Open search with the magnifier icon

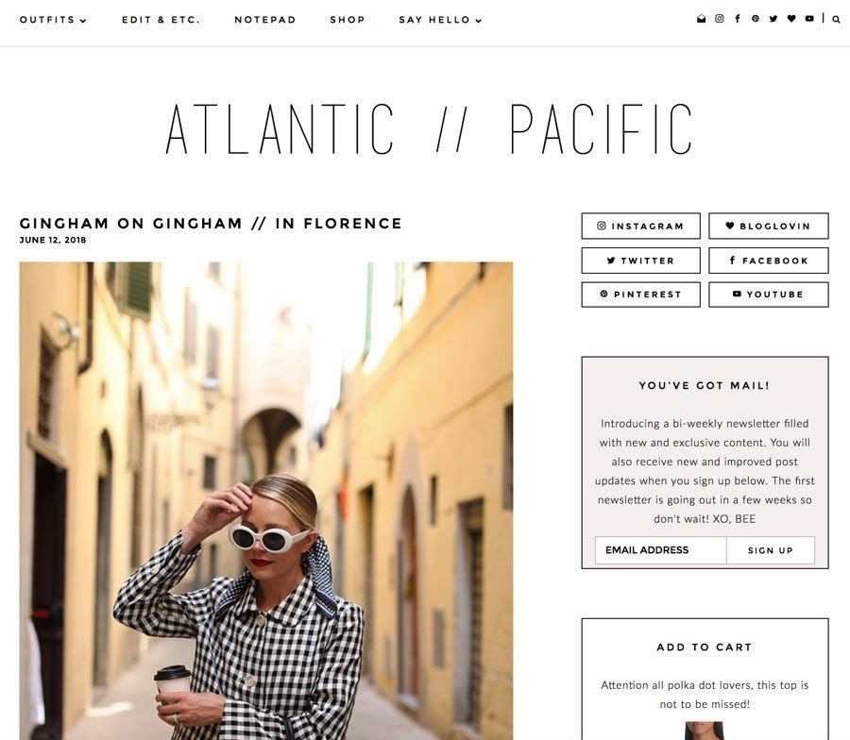coord(837,19)
